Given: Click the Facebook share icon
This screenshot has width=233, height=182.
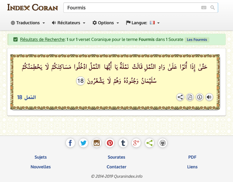Looking at the screenshot, I should click(70, 143).
